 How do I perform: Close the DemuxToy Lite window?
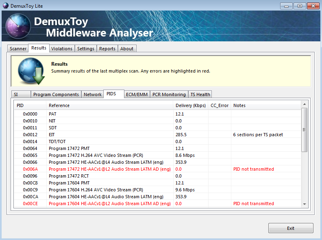[313, 6]
